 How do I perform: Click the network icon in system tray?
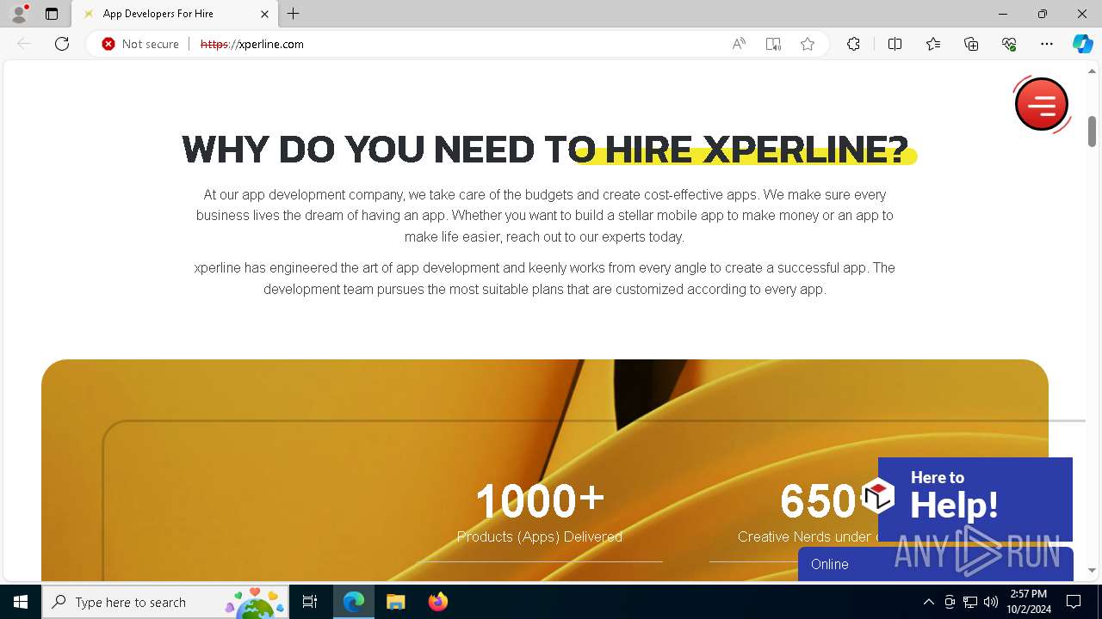click(970, 602)
